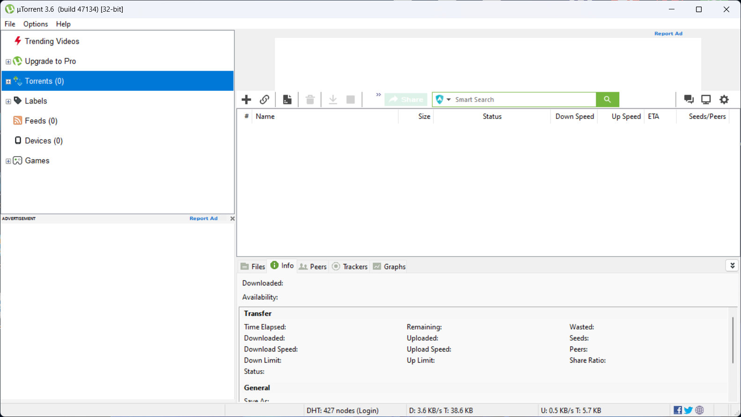Click the remote monitor icon
The width and height of the screenshot is (741, 417).
[706, 99]
